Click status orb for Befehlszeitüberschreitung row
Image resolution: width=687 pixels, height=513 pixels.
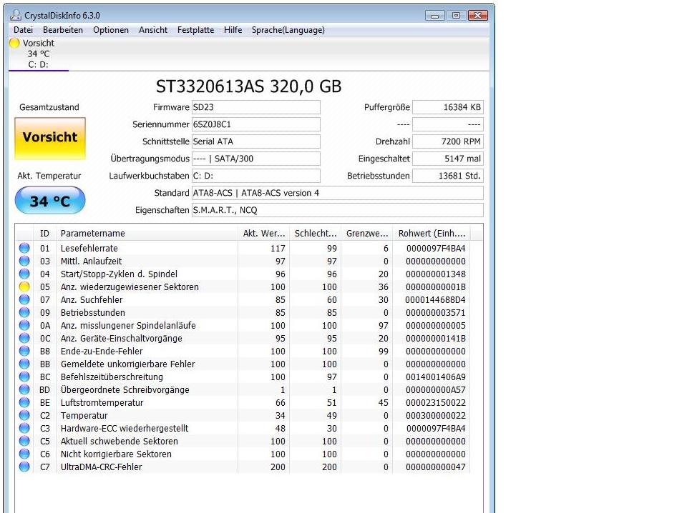[x=24, y=377]
